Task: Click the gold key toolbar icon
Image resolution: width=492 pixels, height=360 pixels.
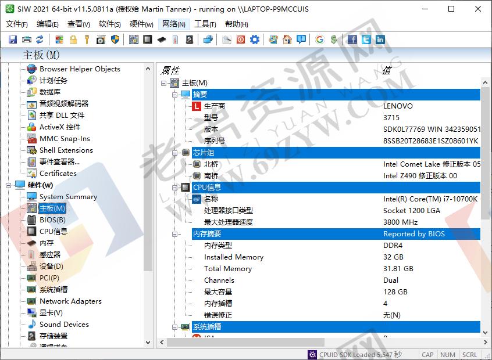Action: coord(87,39)
